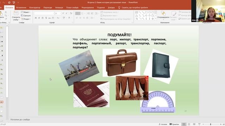Click the font name combo box
This screenshot has height=126, width=225.
click(x=44, y=13)
